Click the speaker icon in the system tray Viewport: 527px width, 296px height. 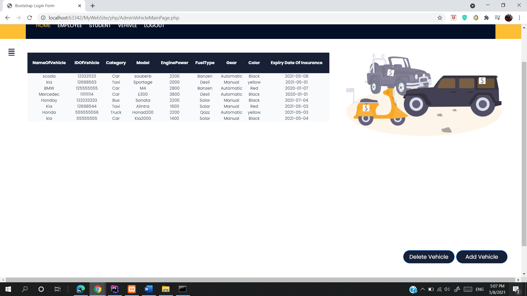447,289
